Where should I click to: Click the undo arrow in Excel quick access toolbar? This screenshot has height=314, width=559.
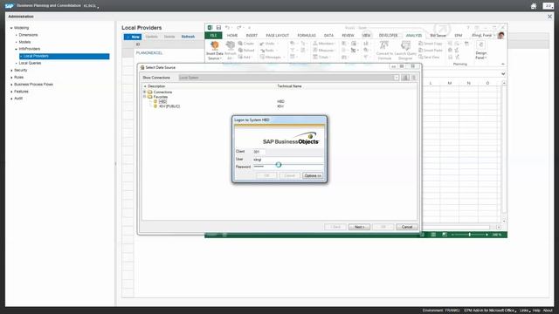(227, 27)
